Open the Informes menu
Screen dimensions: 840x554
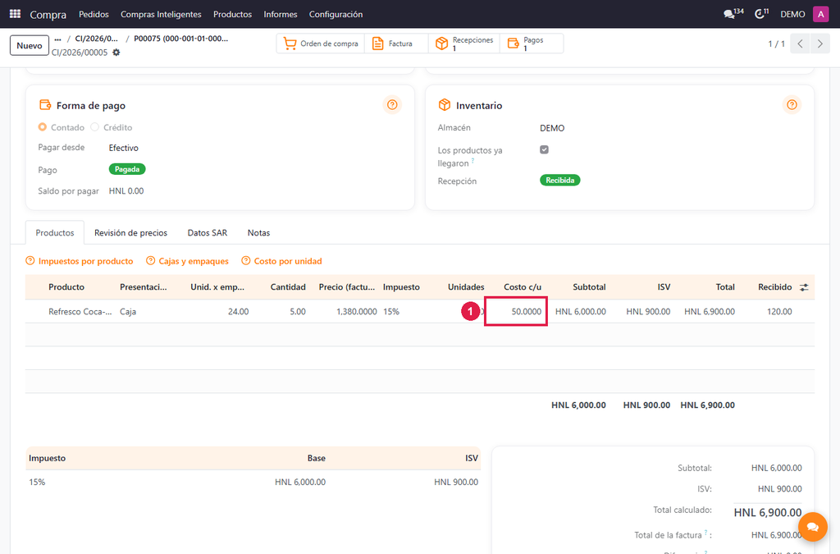coord(281,14)
